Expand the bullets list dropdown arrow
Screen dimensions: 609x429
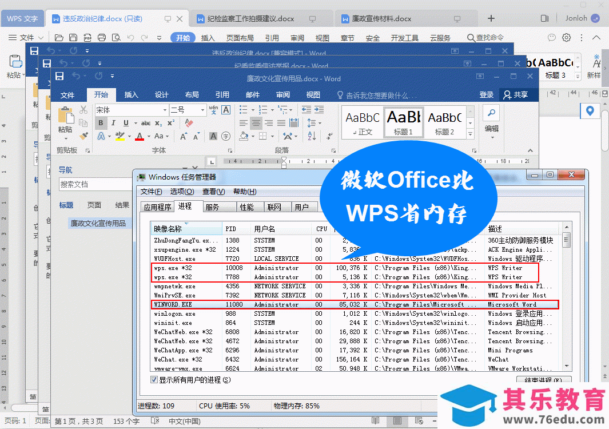point(252,110)
